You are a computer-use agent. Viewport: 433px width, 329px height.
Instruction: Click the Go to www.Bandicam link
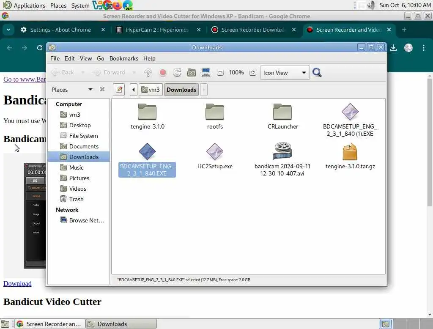[x=25, y=79]
